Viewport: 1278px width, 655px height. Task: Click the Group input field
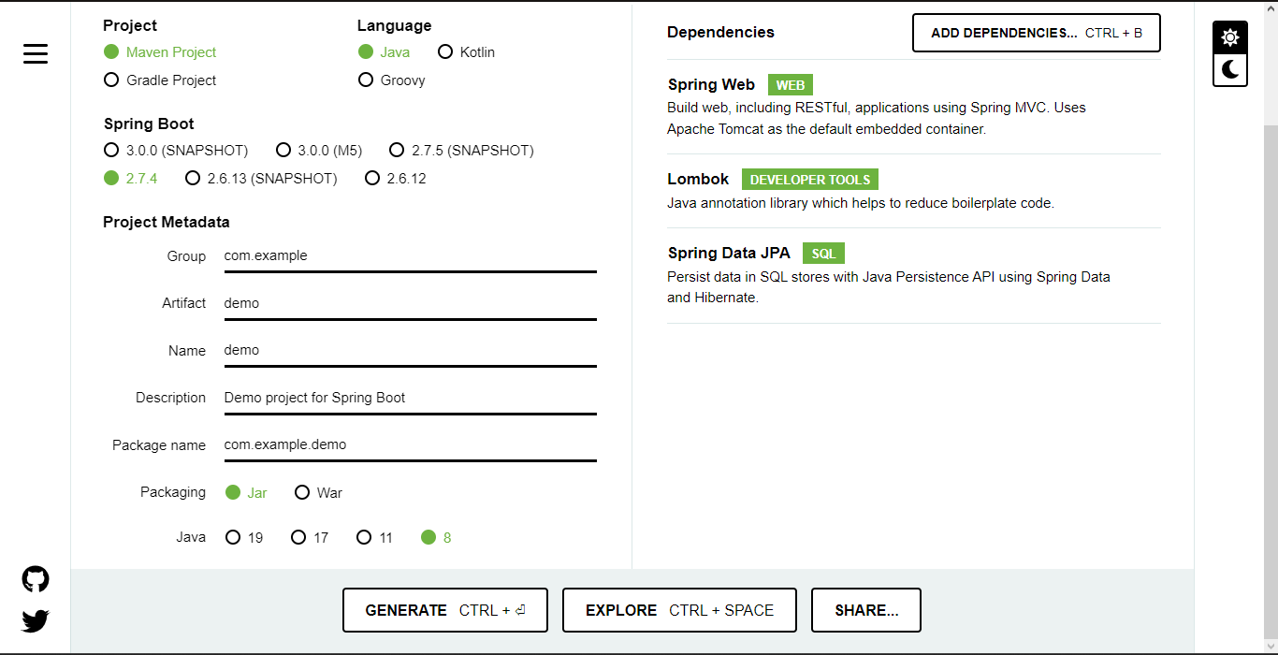coord(410,255)
